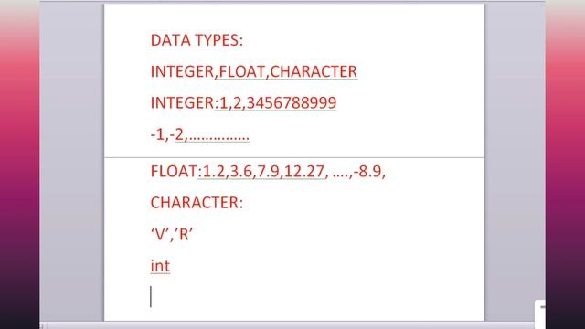
Task: Click the 'V' character literal
Action: coord(160,235)
